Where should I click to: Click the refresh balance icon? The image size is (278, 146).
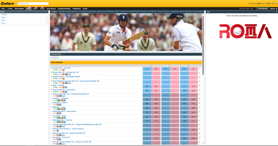tap(277, 4)
